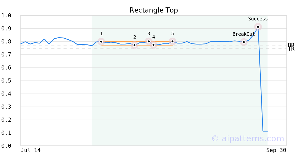Click the Rectangle Top chart title
Viewport: 307px width, 161px height.
pos(153,10)
